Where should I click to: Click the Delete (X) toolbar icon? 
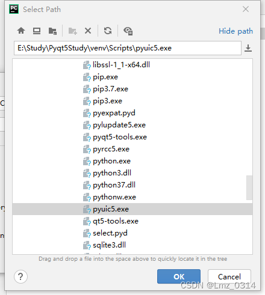pyautogui.click(x=88, y=31)
